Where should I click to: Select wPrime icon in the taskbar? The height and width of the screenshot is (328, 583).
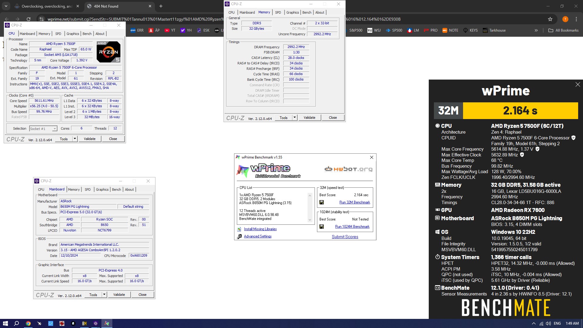pos(107,323)
